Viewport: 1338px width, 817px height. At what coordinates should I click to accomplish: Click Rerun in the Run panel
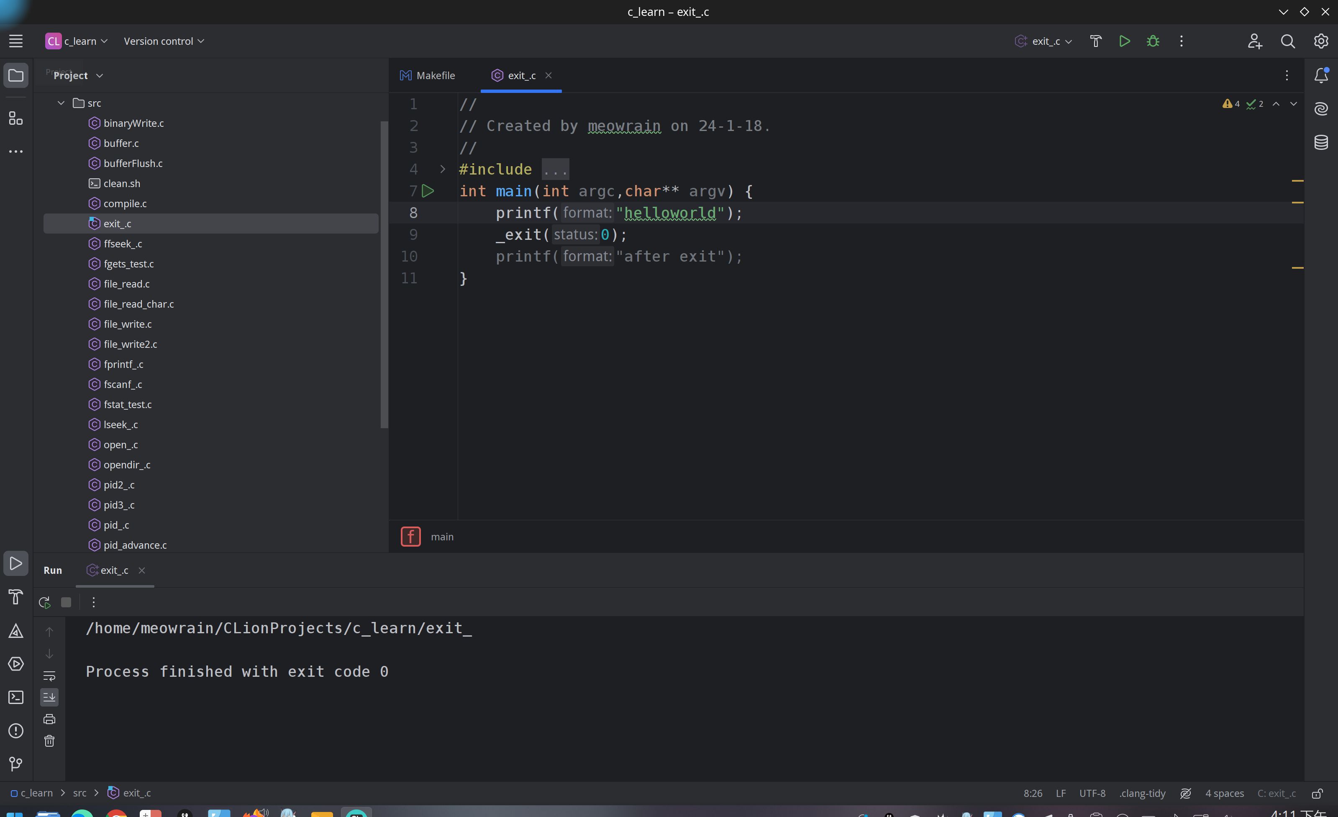click(44, 602)
